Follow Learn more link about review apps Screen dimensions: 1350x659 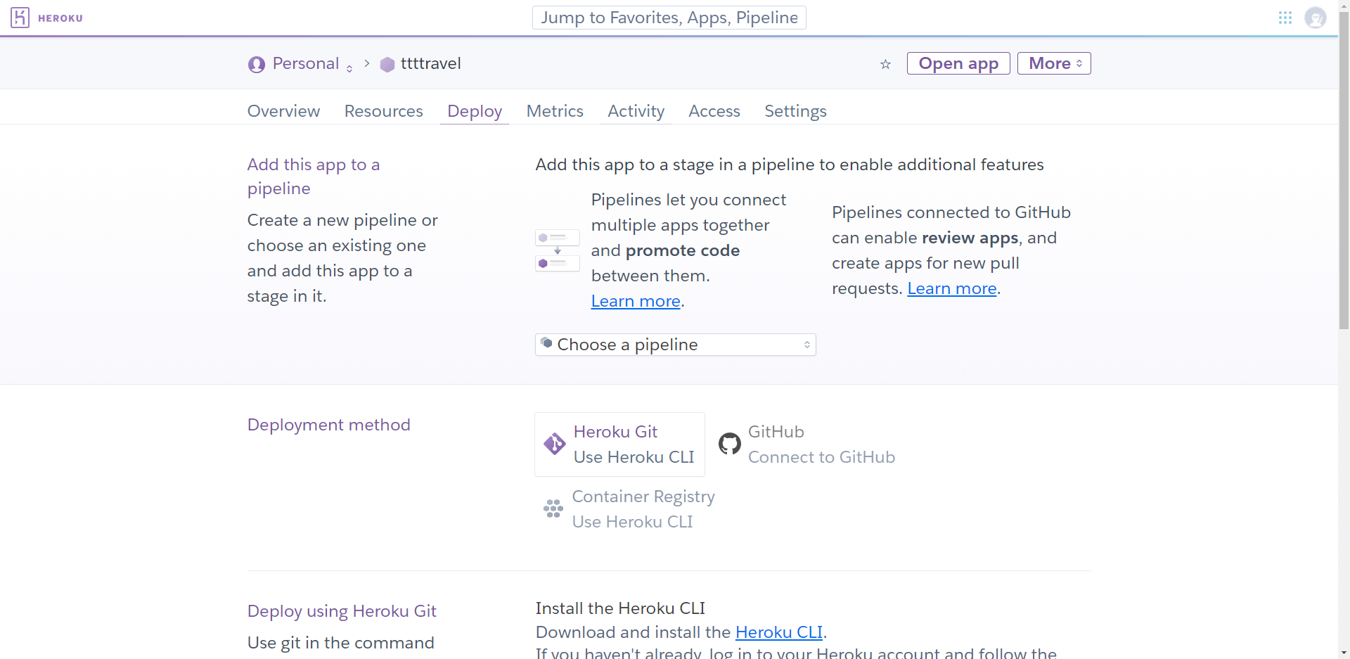coord(952,288)
